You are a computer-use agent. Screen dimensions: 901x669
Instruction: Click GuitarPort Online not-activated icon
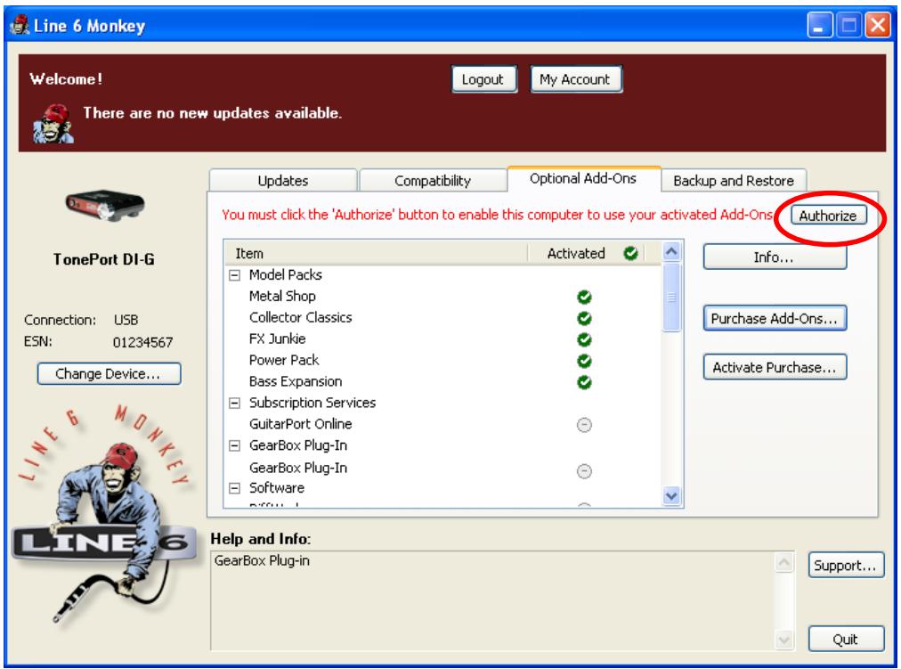584,425
